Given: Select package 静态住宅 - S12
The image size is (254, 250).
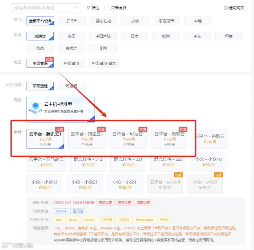Looking at the screenshot, I should [88, 162].
